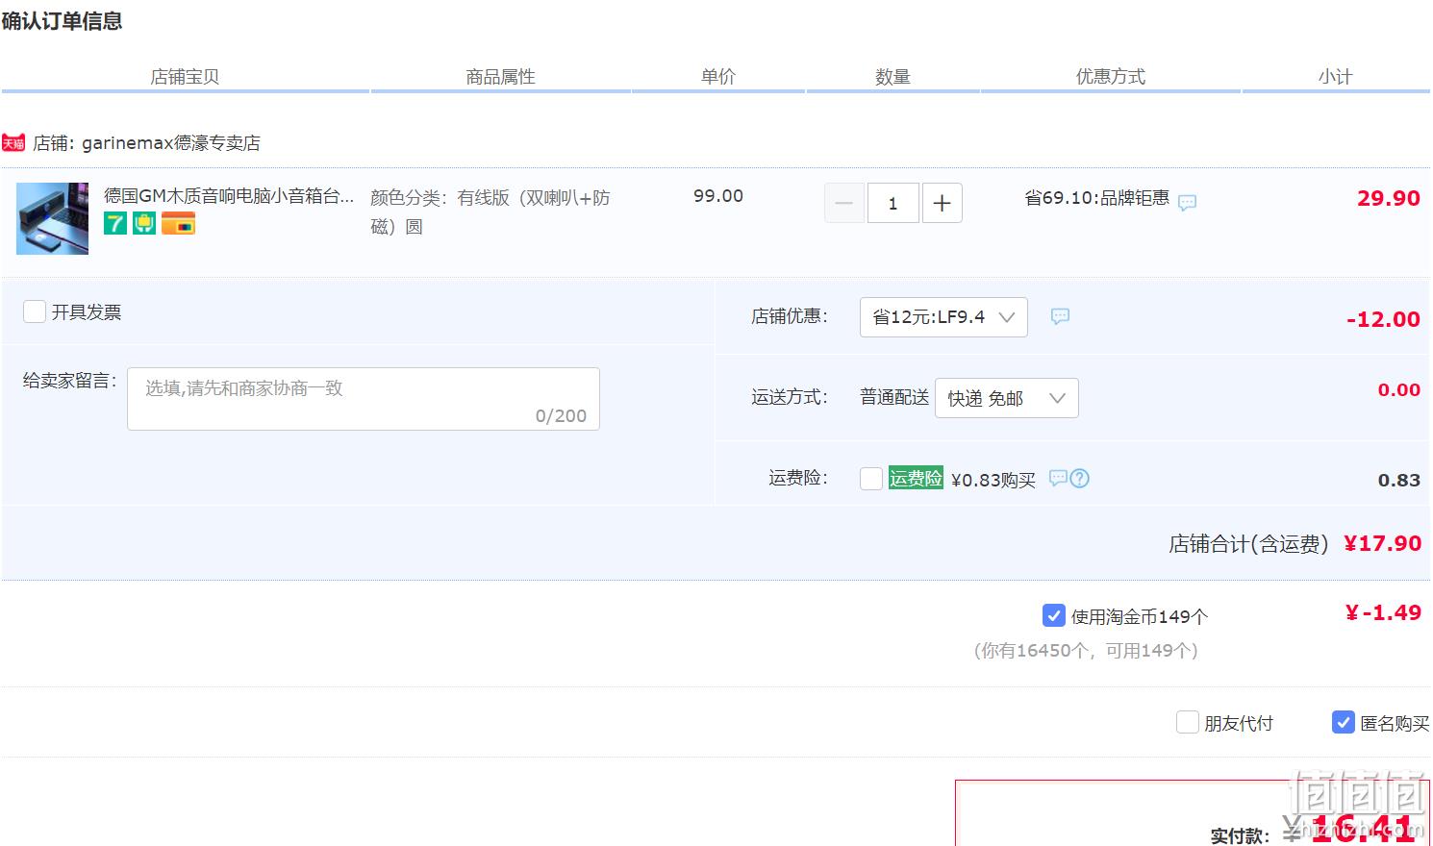
Task: Open the 运费险 comment bubble icon
Action: click(x=1058, y=478)
